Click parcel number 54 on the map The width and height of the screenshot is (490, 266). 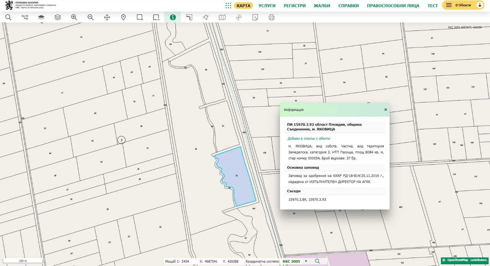tap(160, 227)
